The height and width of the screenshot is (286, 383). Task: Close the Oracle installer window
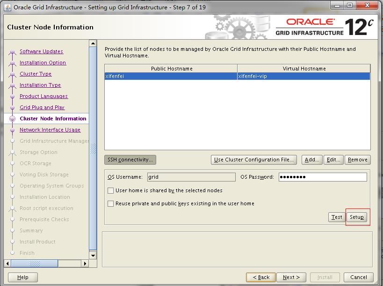(x=367, y=6)
